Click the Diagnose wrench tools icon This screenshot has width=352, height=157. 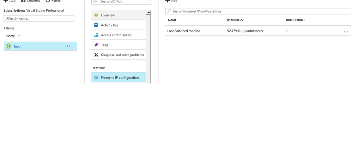click(96, 55)
